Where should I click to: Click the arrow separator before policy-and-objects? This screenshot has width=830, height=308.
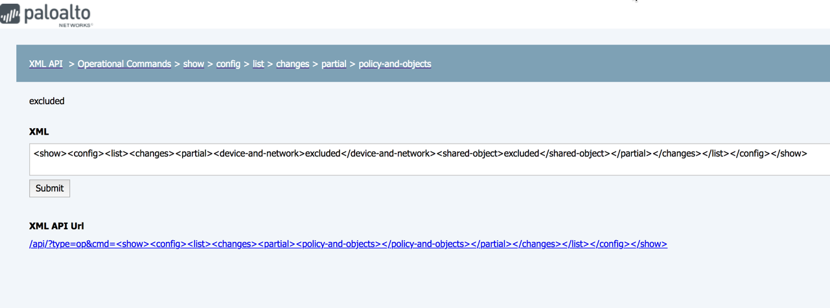352,64
